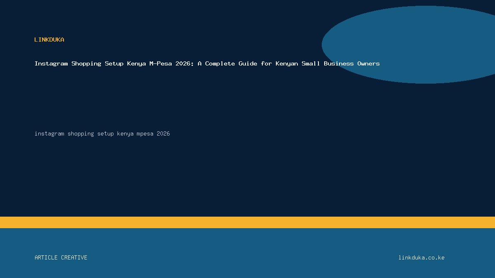Click "Kenyan Small Business Owners" in headline
This screenshot has width=495, height=278.
pos(327,63)
